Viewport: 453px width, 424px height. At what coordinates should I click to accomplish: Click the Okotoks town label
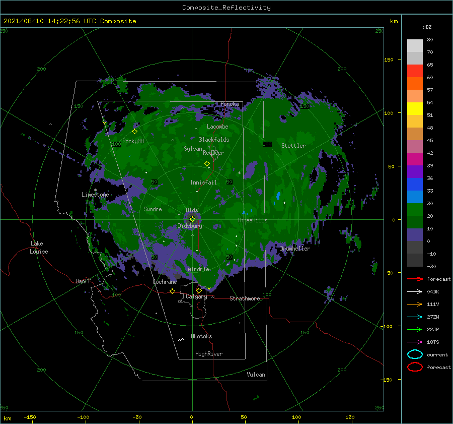pos(201,336)
